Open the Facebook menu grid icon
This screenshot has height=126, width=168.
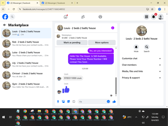click(x=146, y=17)
